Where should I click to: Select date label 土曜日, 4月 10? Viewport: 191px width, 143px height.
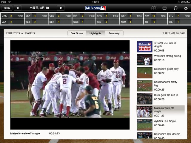point(39,8)
